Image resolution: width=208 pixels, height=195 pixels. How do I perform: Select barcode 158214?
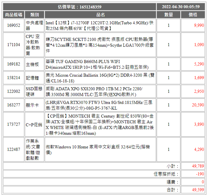14,78
